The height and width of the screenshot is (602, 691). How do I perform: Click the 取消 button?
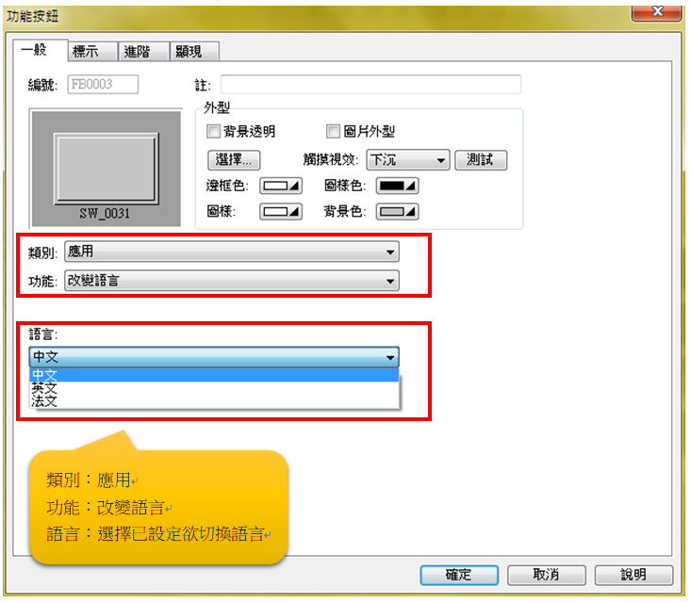(x=547, y=575)
